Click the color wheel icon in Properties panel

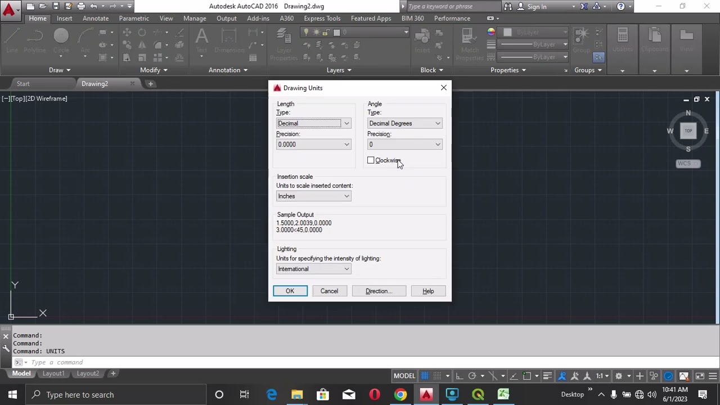click(491, 32)
